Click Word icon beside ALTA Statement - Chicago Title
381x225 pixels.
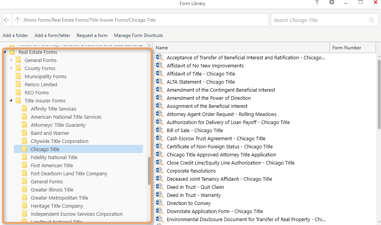click(159, 81)
